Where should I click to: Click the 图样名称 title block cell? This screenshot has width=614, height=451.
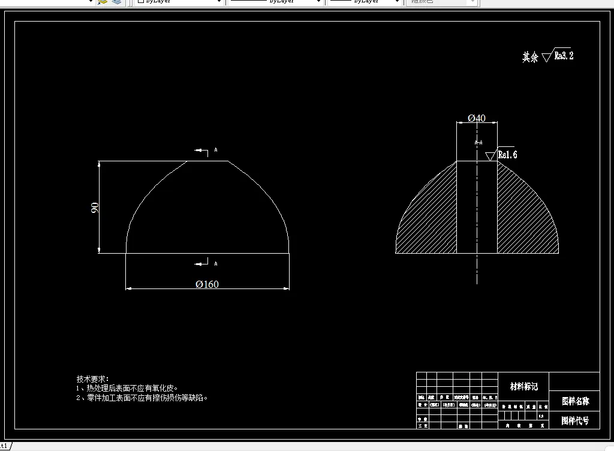[x=575, y=401]
